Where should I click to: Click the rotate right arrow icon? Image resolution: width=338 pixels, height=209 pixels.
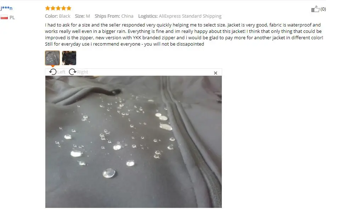[x=72, y=72]
